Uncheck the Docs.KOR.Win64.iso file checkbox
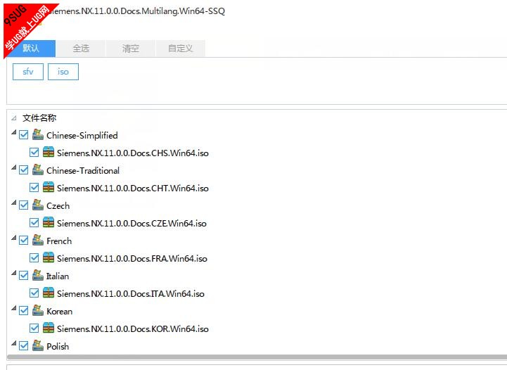Screen dimensions: 507x370 click(x=34, y=328)
